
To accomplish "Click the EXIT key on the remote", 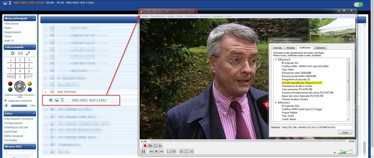I will pos(29,77).
